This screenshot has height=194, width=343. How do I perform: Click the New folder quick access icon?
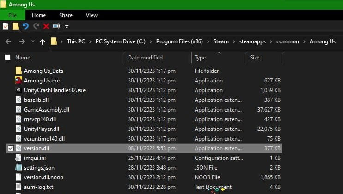point(16,26)
